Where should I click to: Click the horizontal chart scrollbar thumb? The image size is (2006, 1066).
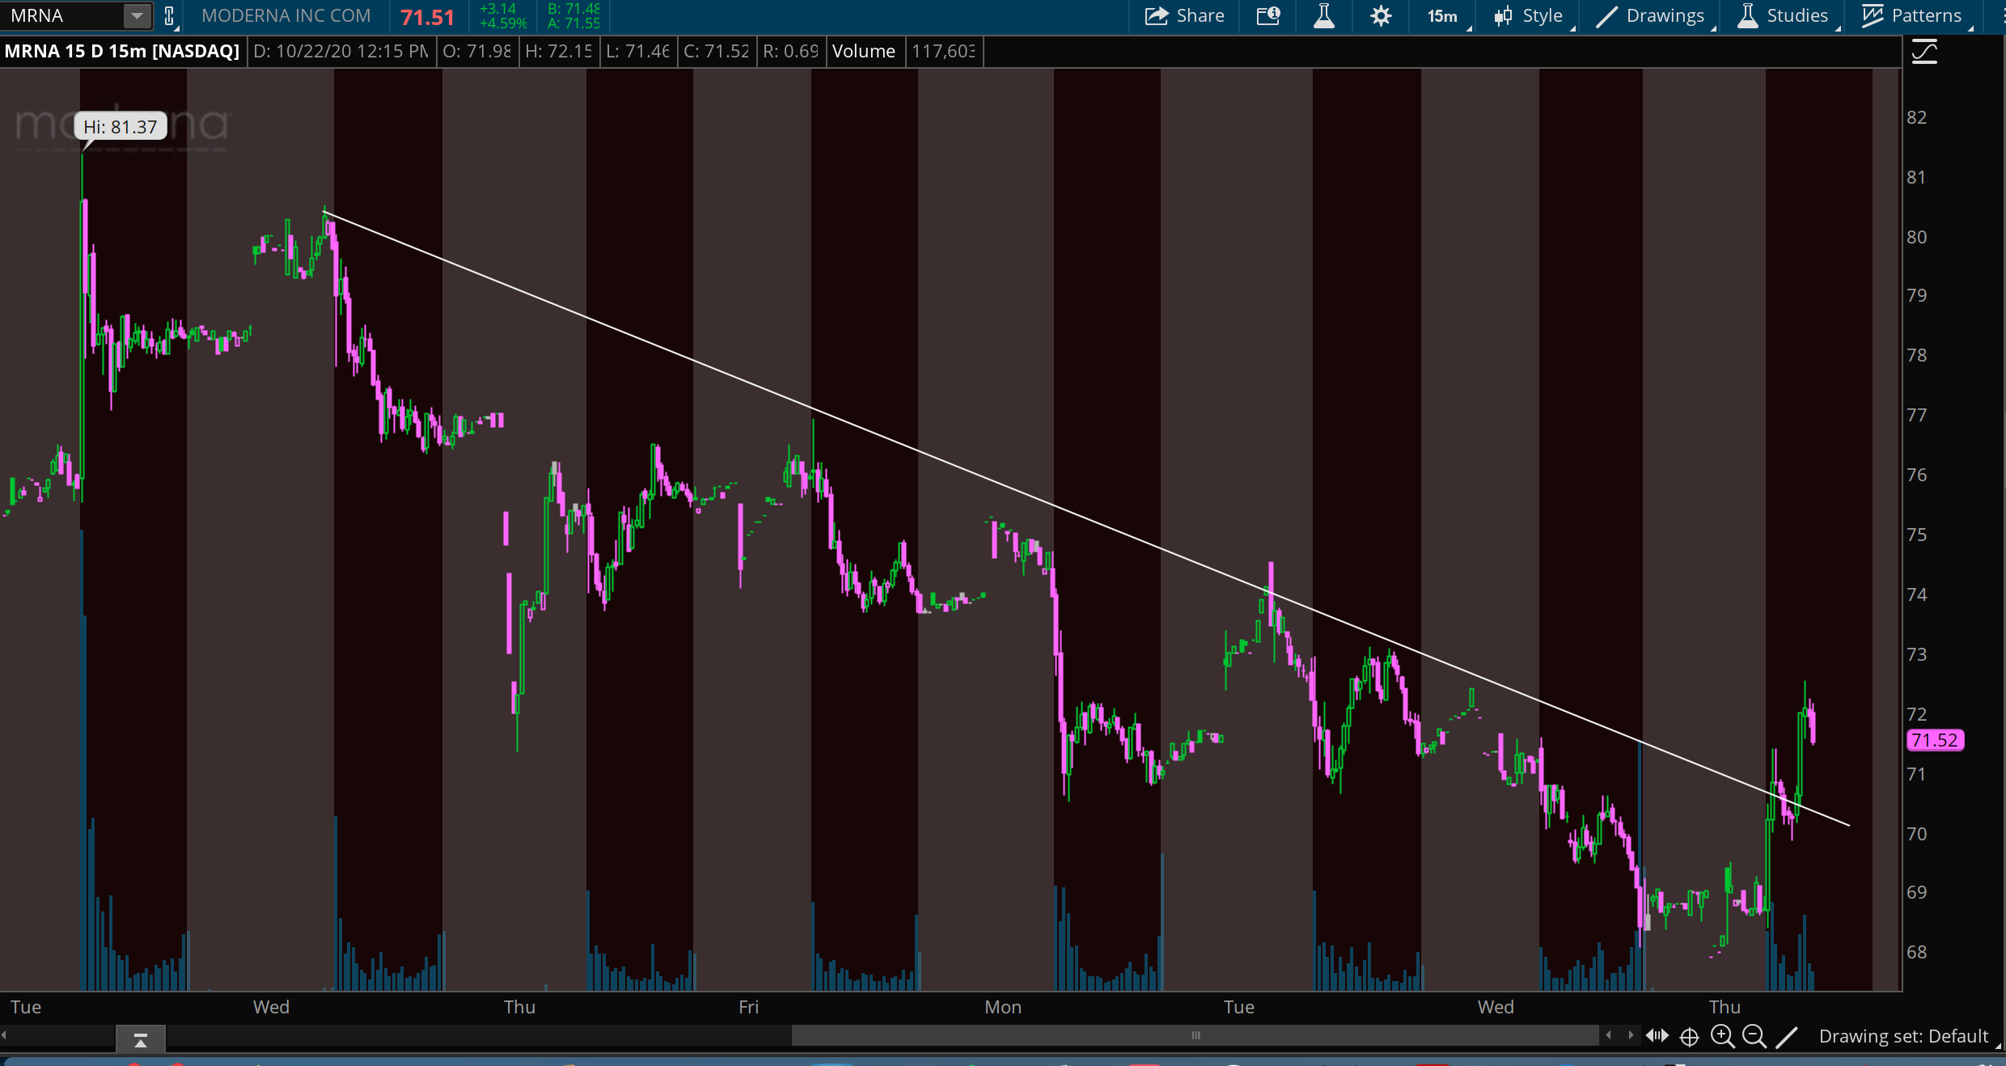click(1195, 1035)
